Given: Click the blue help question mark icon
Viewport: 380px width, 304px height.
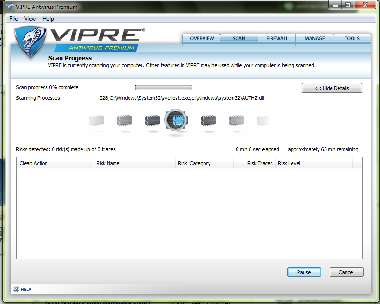Looking at the screenshot, I should (x=16, y=289).
